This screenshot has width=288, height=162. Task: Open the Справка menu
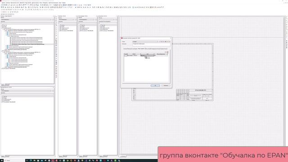[x=63, y=3]
